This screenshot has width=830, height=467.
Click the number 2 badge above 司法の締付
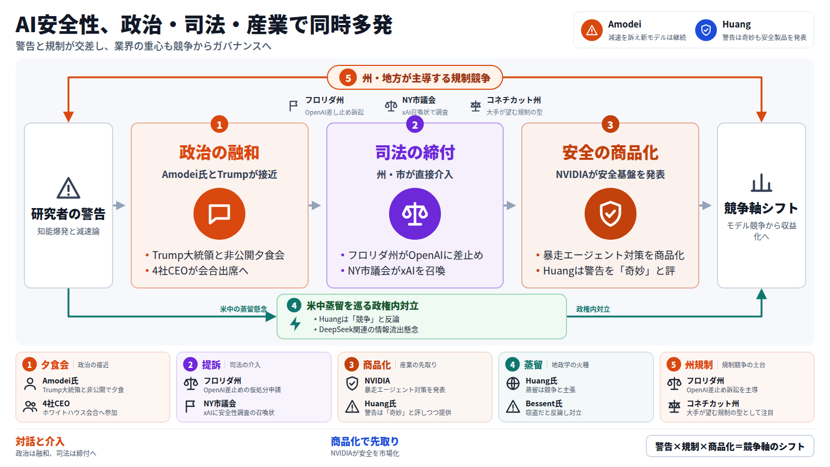tap(415, 125)
